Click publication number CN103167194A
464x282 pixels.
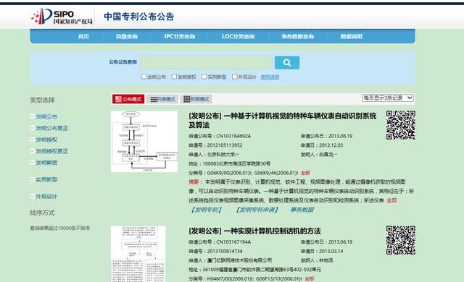coord(233,242)
